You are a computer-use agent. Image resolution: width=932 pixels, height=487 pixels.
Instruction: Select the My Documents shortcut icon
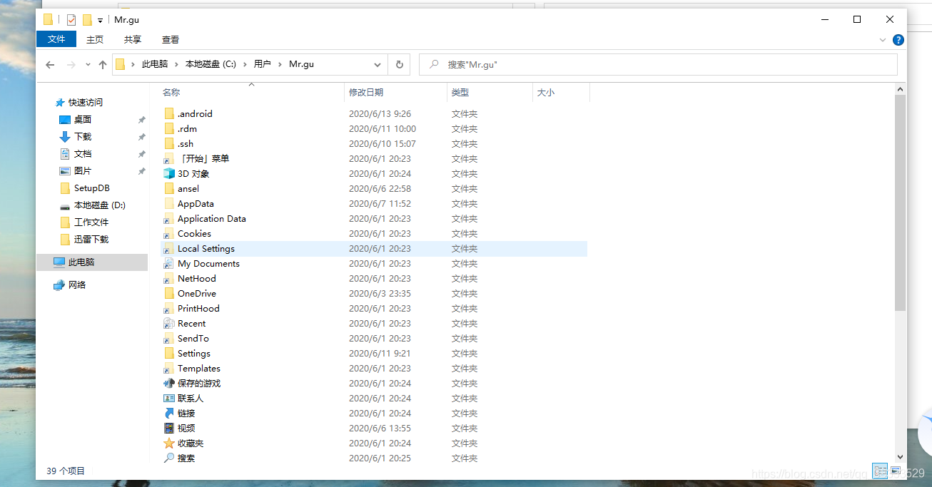tap(169, 263)
